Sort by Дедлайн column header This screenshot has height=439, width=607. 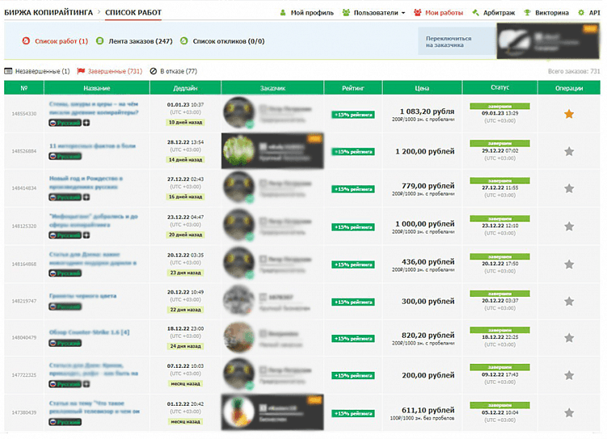[x=185, y=88]
